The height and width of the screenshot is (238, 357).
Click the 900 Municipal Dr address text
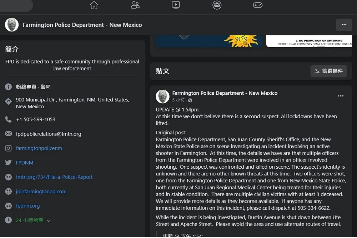pyautogui.click(x=72, y=103)
